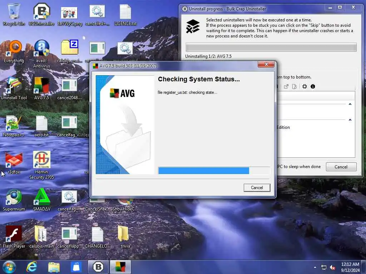Select the Hemin Security 2705 shortcut

click(41, 166)
